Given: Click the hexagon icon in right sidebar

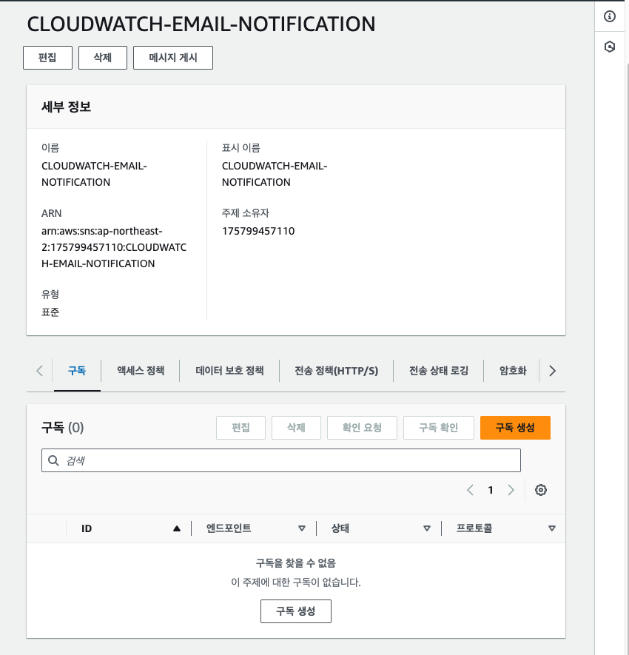Looking at the screenshot, I should pos(609,47).
